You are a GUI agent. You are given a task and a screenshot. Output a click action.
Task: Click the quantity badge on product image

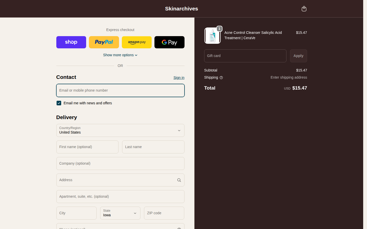coord(219,29)
